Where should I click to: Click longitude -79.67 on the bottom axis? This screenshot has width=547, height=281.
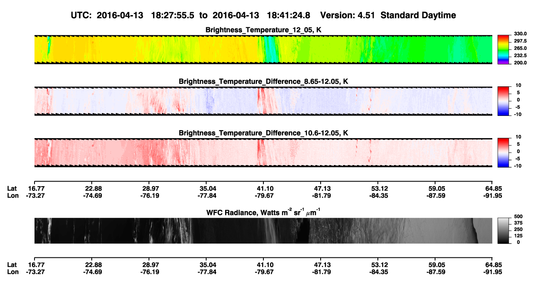(x=263, y=272)
